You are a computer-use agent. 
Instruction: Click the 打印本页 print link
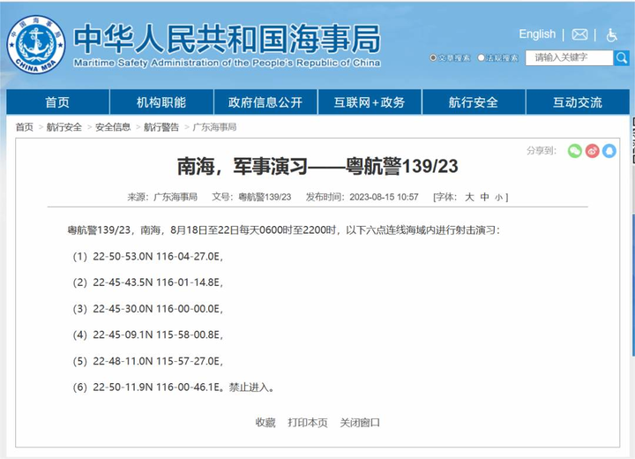308,423
